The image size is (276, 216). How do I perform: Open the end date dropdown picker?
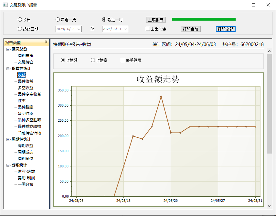pos(126,29)
